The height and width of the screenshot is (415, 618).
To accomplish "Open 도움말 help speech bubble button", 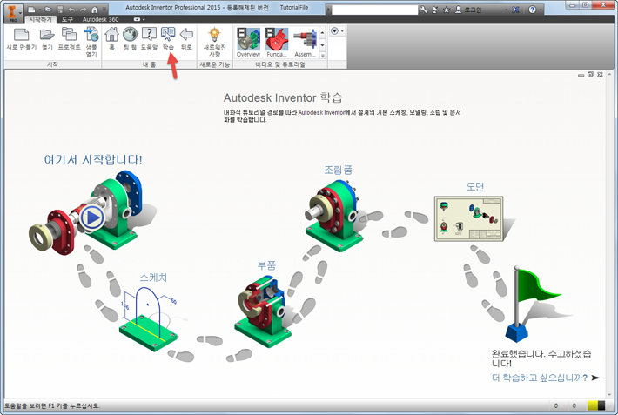I will (x=149, y=39).
